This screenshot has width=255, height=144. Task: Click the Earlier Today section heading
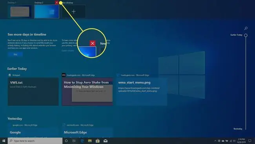[17, 69]
